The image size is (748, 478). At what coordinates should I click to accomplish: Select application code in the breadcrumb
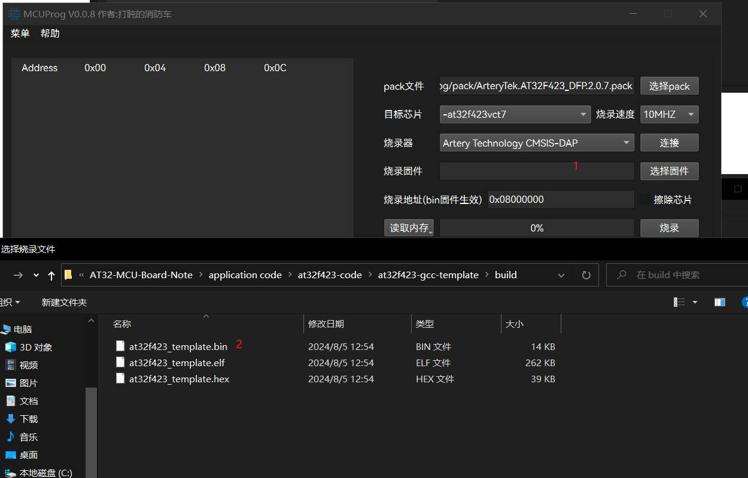245,275
